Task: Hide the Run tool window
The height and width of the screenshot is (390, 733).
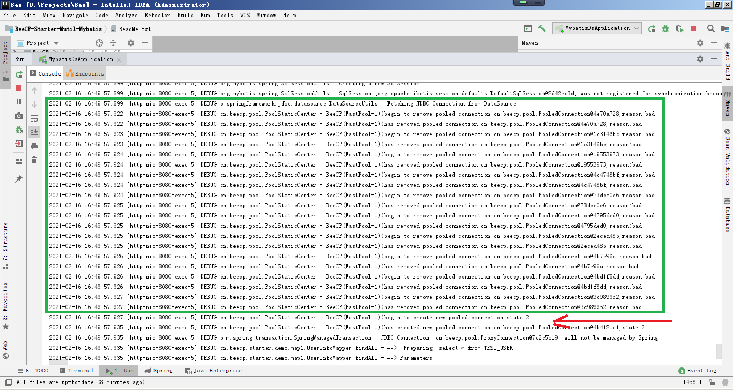Action: [714, 59]
